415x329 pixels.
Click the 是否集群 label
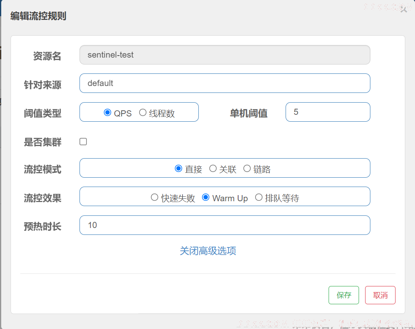[43, 142]
